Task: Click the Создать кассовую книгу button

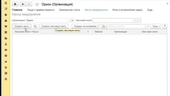Action: tap(54, 26)
